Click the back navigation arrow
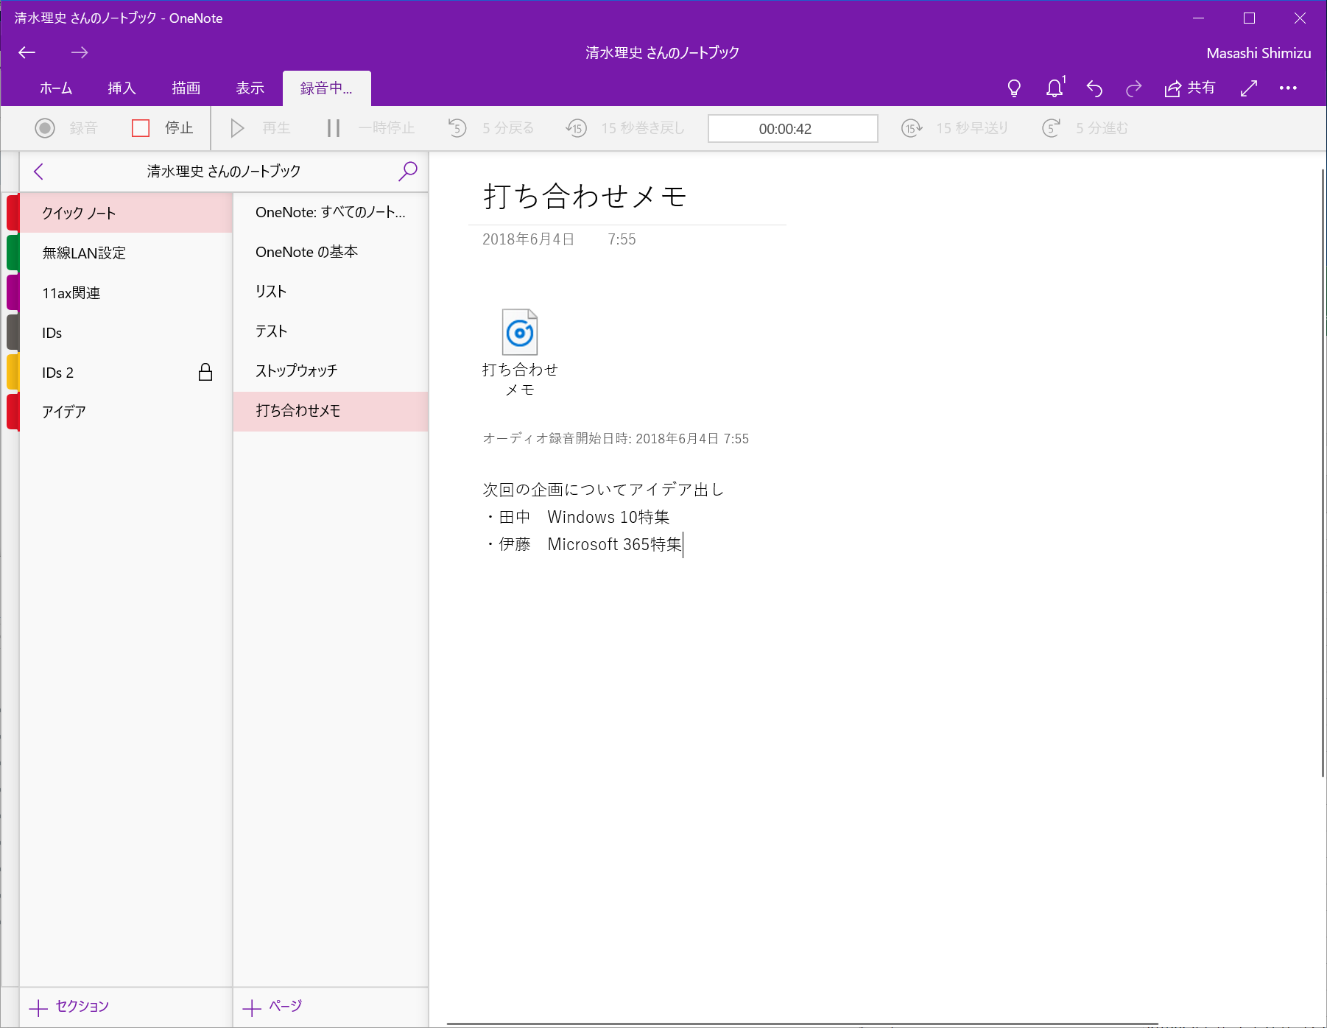 click(x=27, y=52)
